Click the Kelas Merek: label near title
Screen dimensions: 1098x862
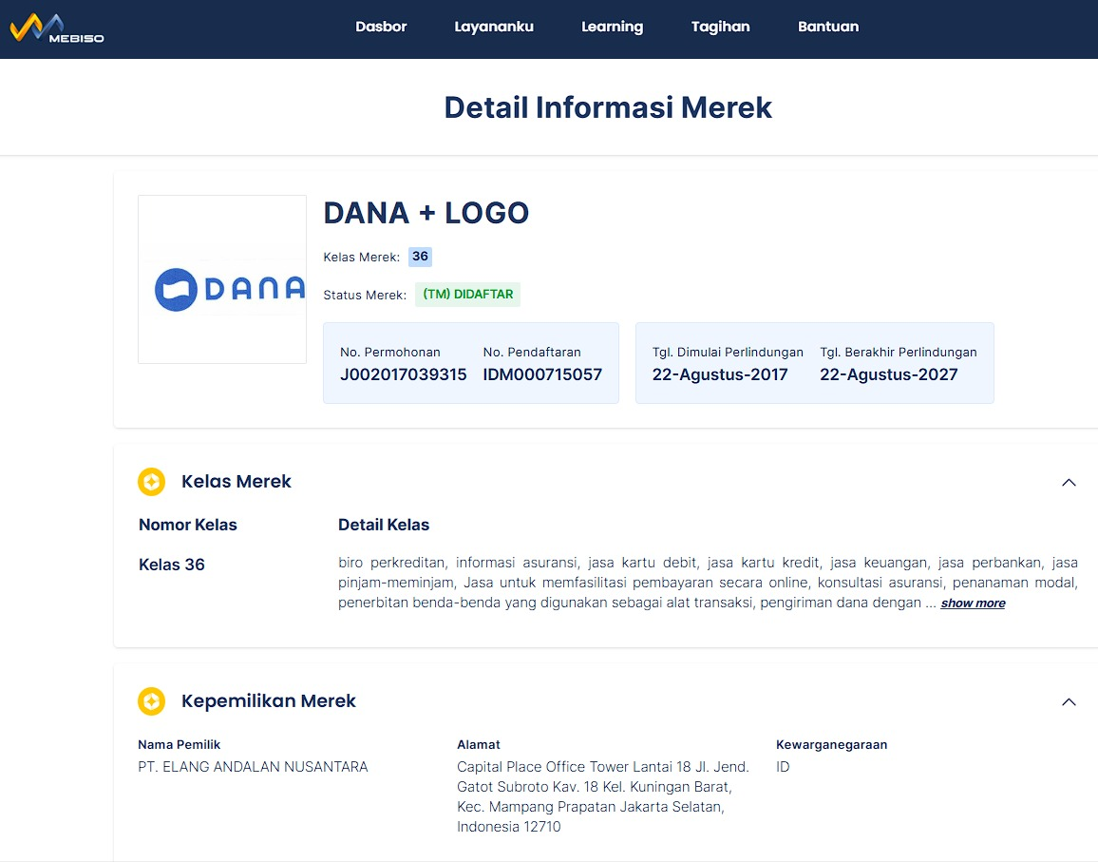[x=361, y=258]
